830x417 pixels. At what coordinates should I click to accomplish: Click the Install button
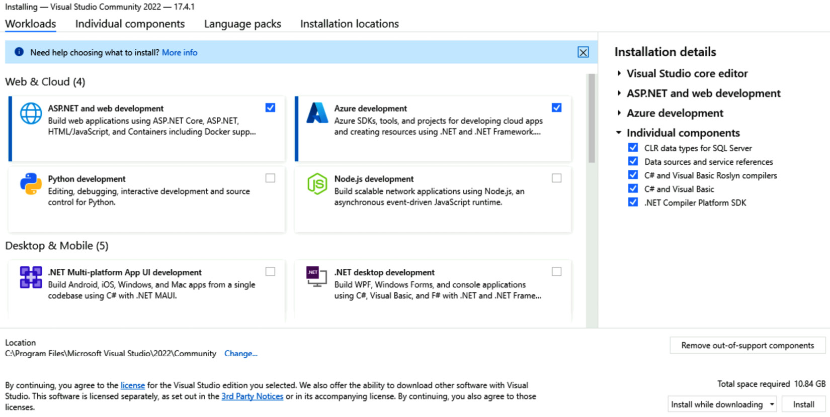(803, 404)
